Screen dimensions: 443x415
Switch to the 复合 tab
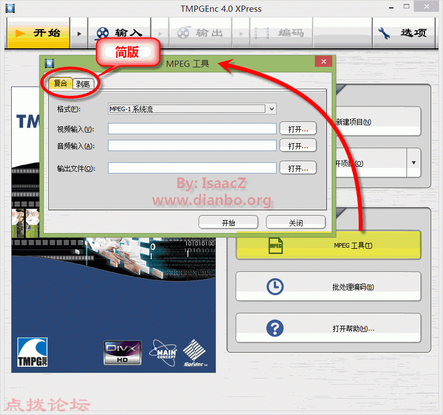coord(61,83)
